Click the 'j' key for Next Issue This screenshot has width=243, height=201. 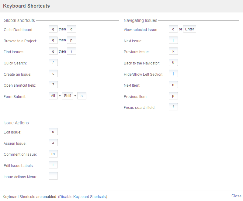(x=173, y=40)
